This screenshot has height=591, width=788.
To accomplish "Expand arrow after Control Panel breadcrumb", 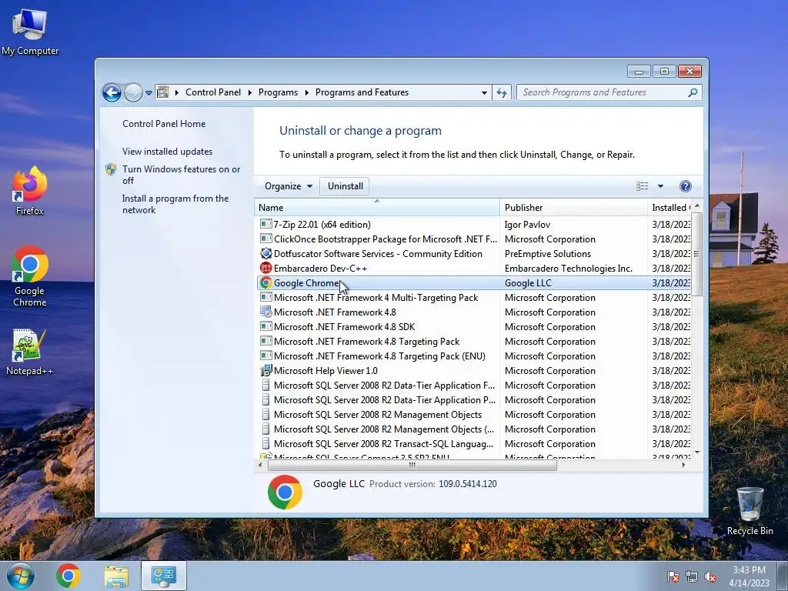I will click(x=250, y=92).
